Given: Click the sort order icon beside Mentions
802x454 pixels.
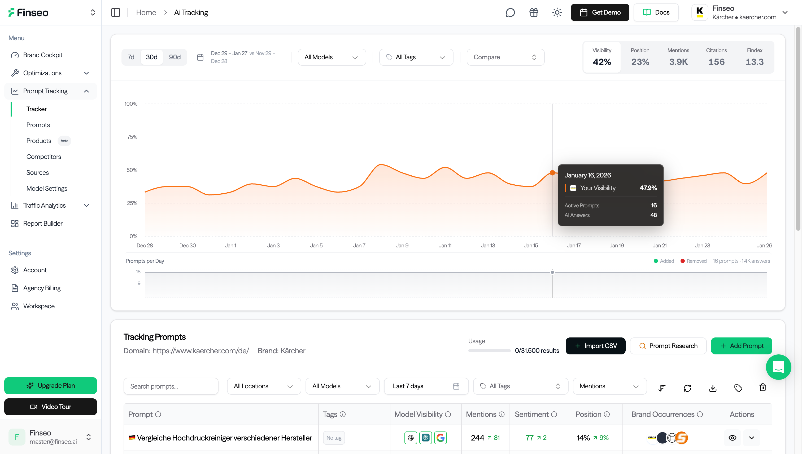Looking at the screenshot, I should coord(661,388).
